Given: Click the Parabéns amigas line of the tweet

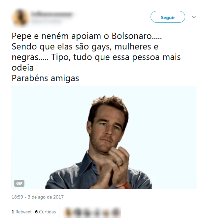Looking at the screenshot, I should tap(45, 78).
